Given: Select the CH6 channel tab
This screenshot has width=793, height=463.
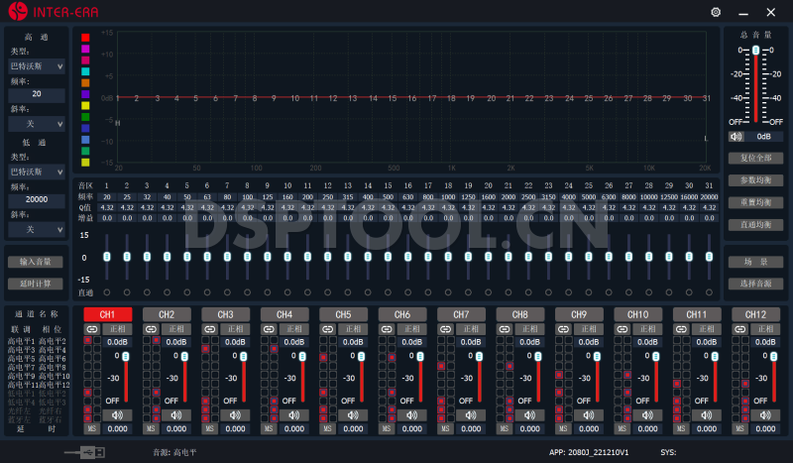Looking at the screenshot, I should pos(401,314).
